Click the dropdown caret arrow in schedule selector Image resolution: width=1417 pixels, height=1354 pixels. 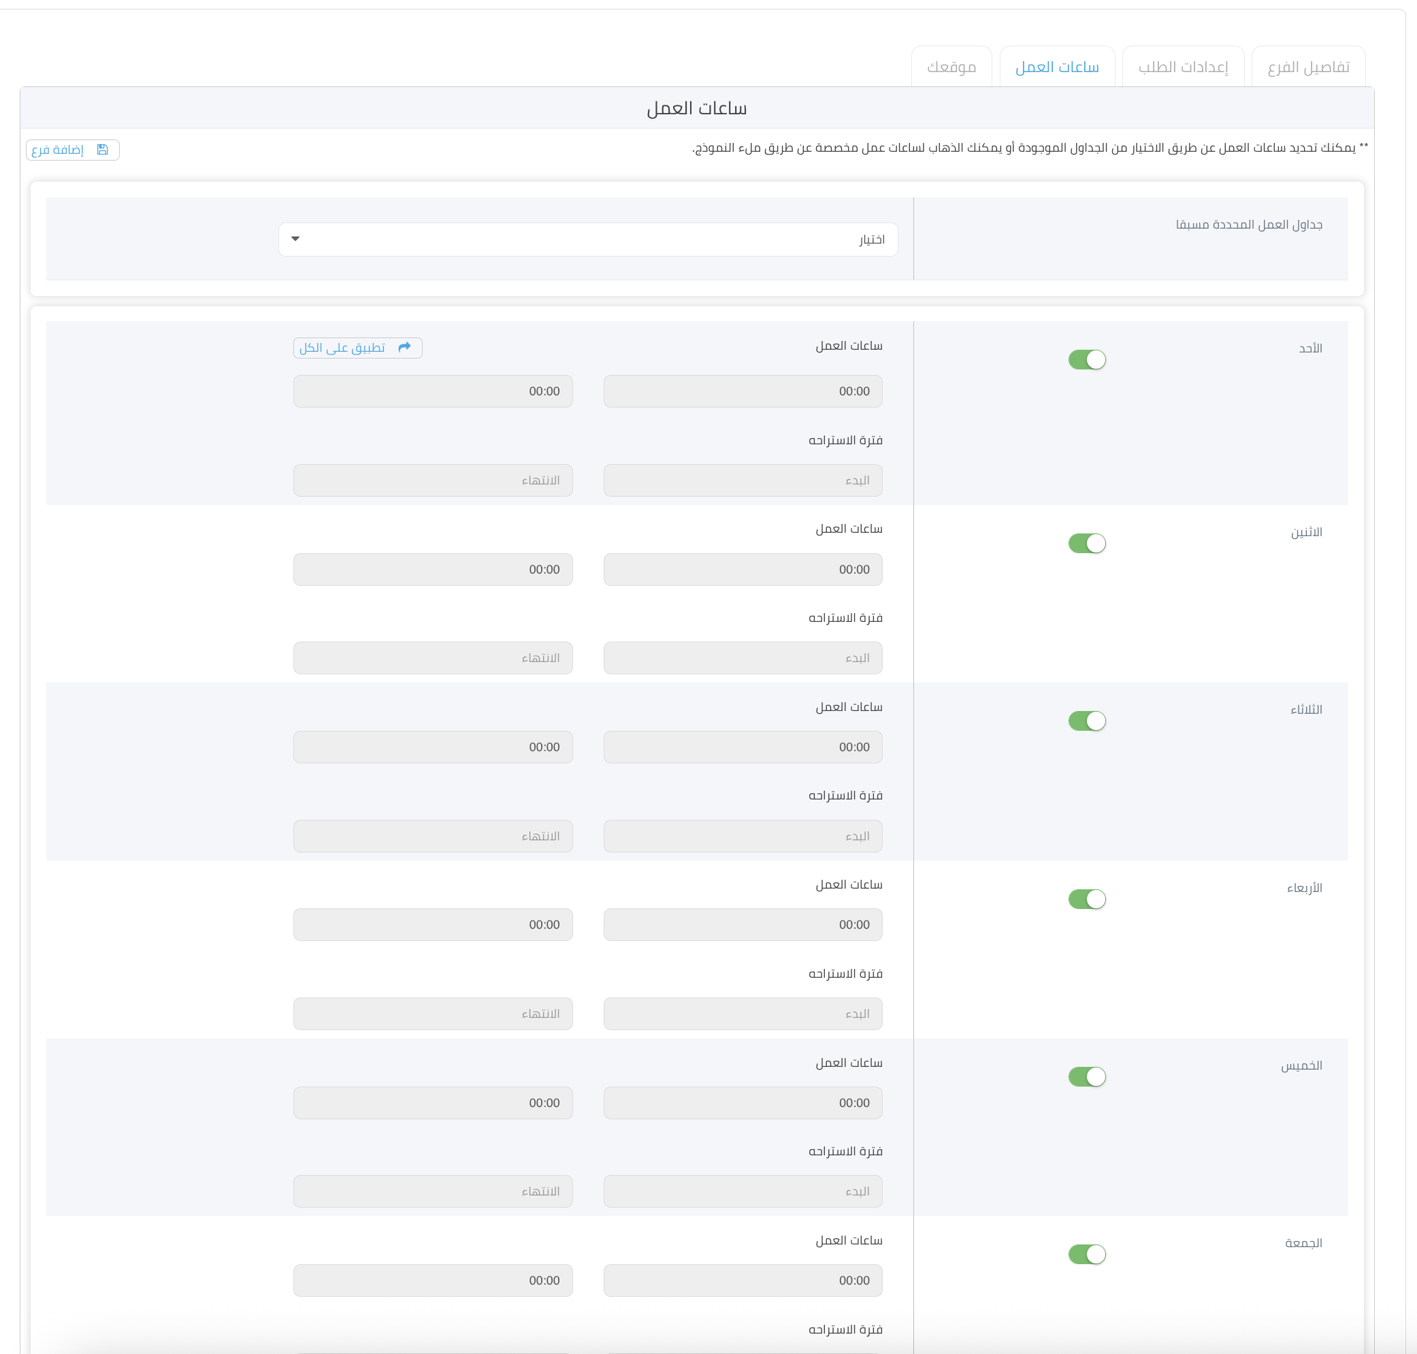[295, 239]
